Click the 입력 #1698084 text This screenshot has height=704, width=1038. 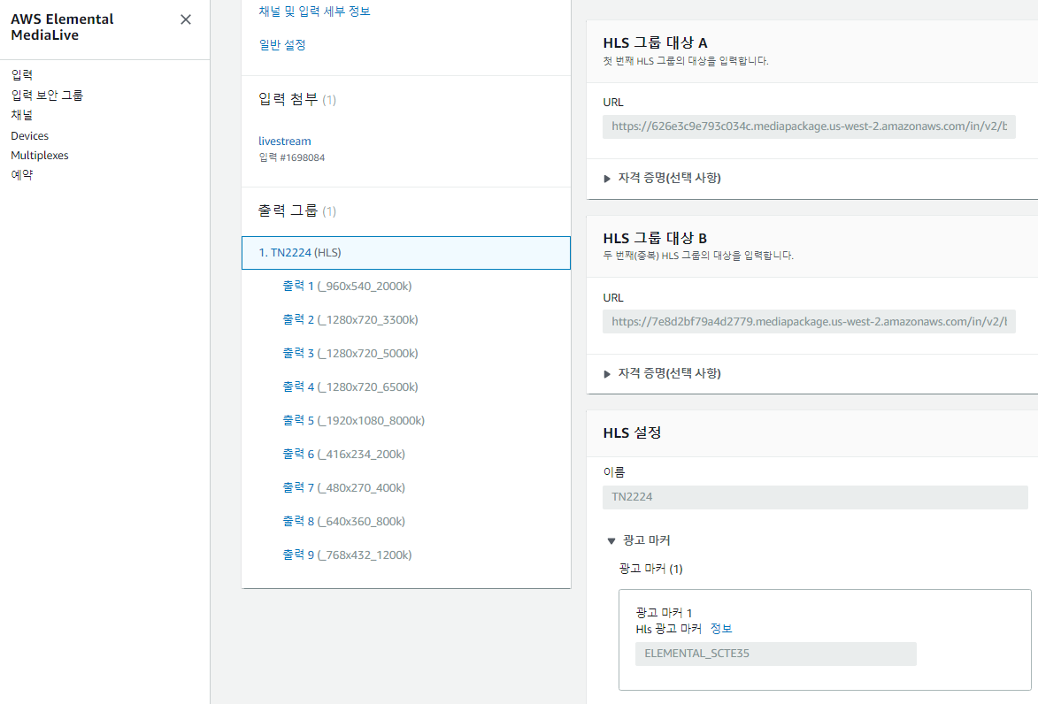[x=291, y=157]
